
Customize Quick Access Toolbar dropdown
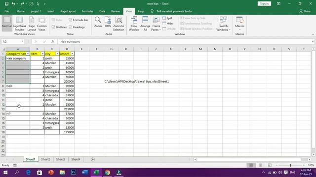(x=45, y=4)
